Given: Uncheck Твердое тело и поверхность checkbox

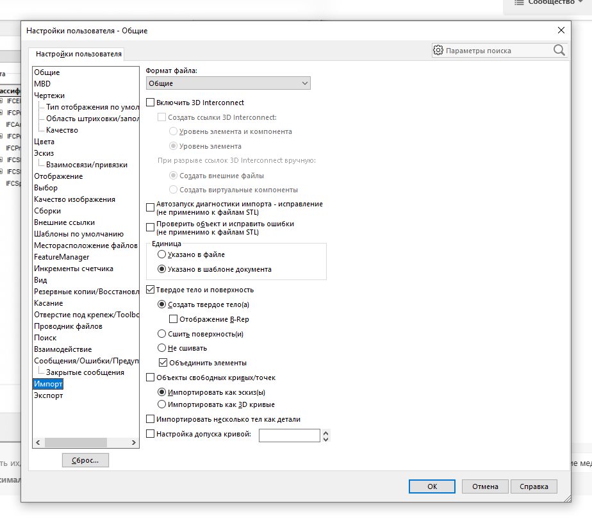Looking at the screenshot, I should [x=151, y=290].
